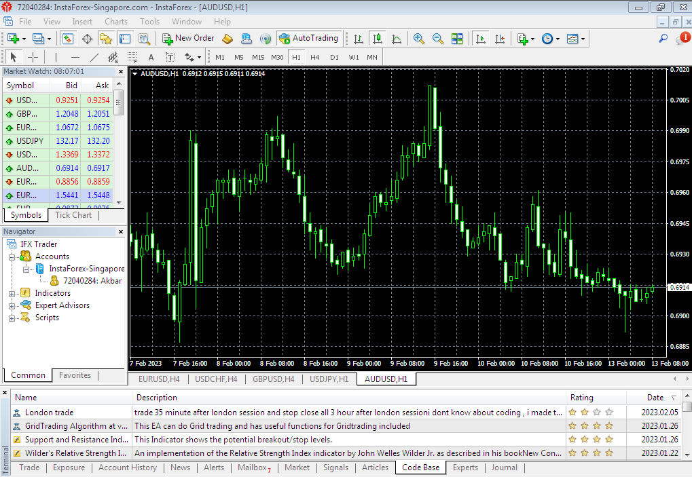The width and height of the screenshot is (692, 477).
Task: Toggle chart Auto Scroll icon
Action: click(x=481, y=39)
